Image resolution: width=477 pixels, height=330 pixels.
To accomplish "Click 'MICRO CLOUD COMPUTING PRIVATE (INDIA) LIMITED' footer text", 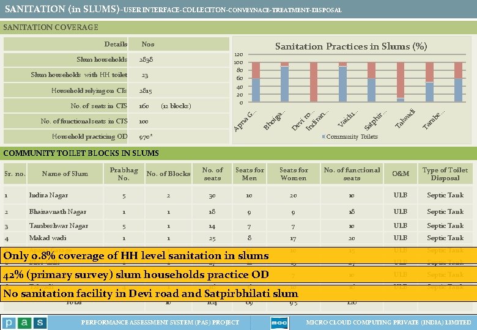I will click(388, 323).
